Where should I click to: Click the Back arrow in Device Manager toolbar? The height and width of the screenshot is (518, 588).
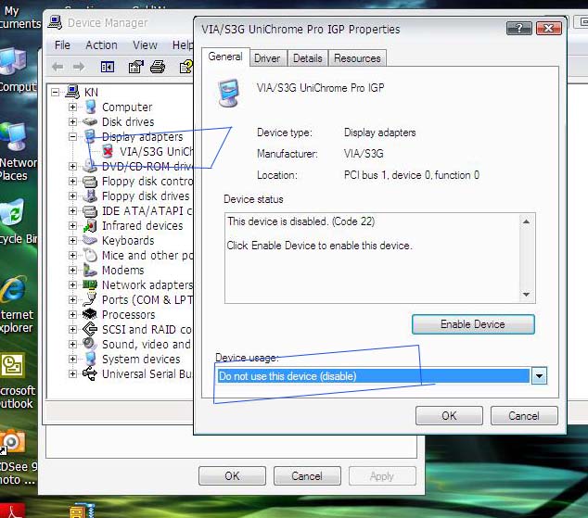click(x=58, y=67)
